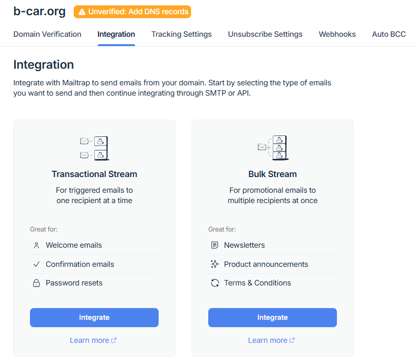
Task: Click the Newsletters document icon
Action: pyautogui.click(x=215, y=245)
